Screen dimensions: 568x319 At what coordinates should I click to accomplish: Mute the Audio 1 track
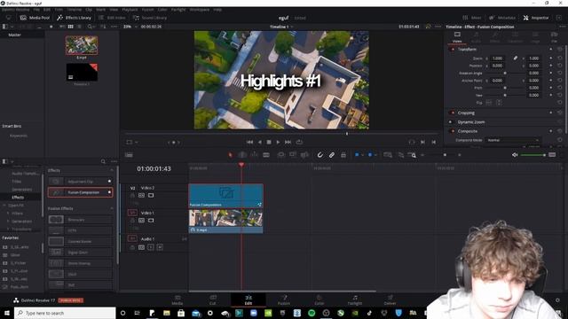160,247
